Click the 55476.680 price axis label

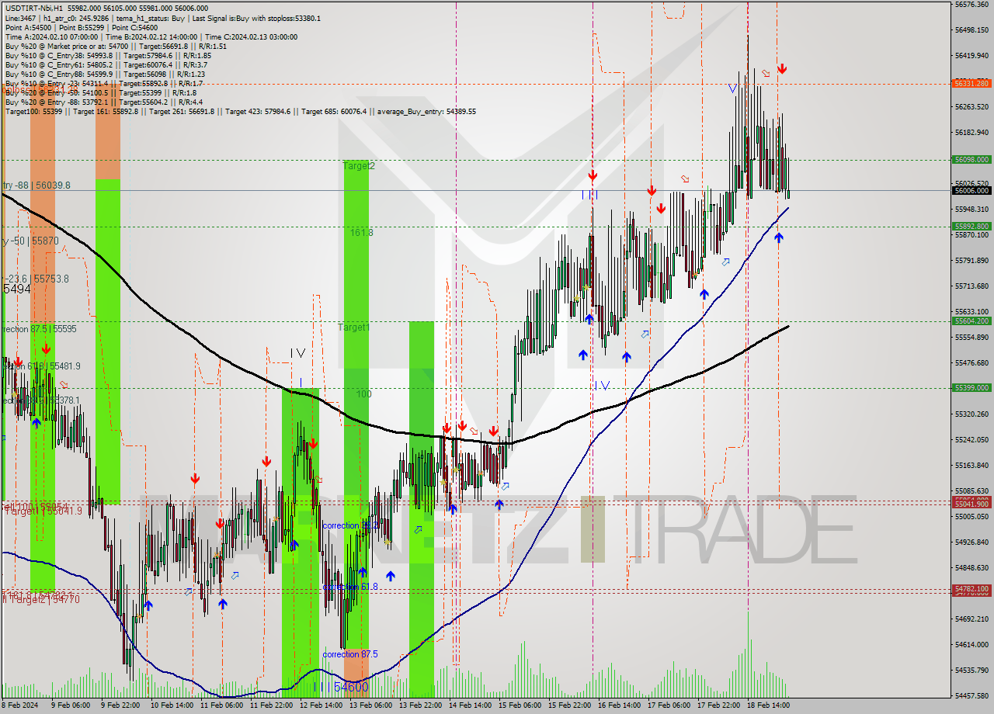[x=971, y=363]
